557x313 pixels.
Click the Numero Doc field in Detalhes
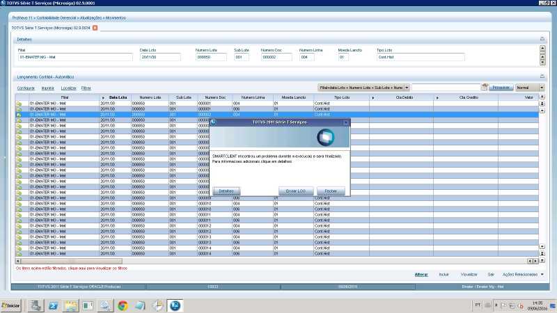click(x=276, y=57)
